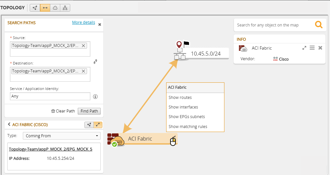Toggle the ACI Fabric panel graph view
Image resolution: width=330 pixels, height=175 pixels.
89,125
